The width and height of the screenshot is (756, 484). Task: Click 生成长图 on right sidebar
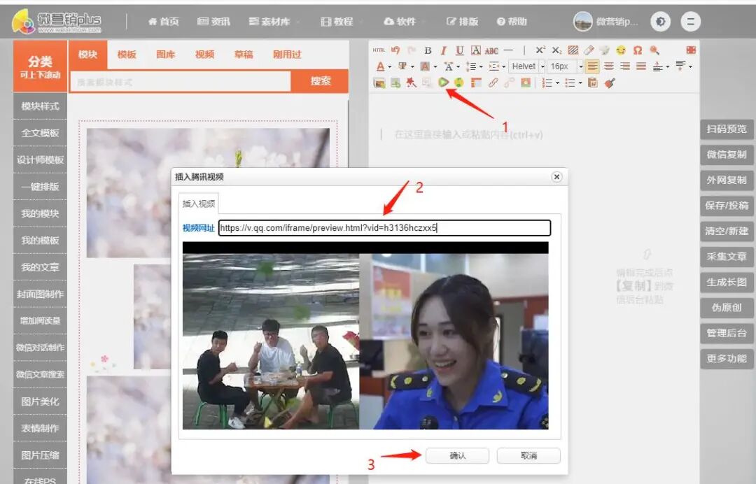coord(727,282)
